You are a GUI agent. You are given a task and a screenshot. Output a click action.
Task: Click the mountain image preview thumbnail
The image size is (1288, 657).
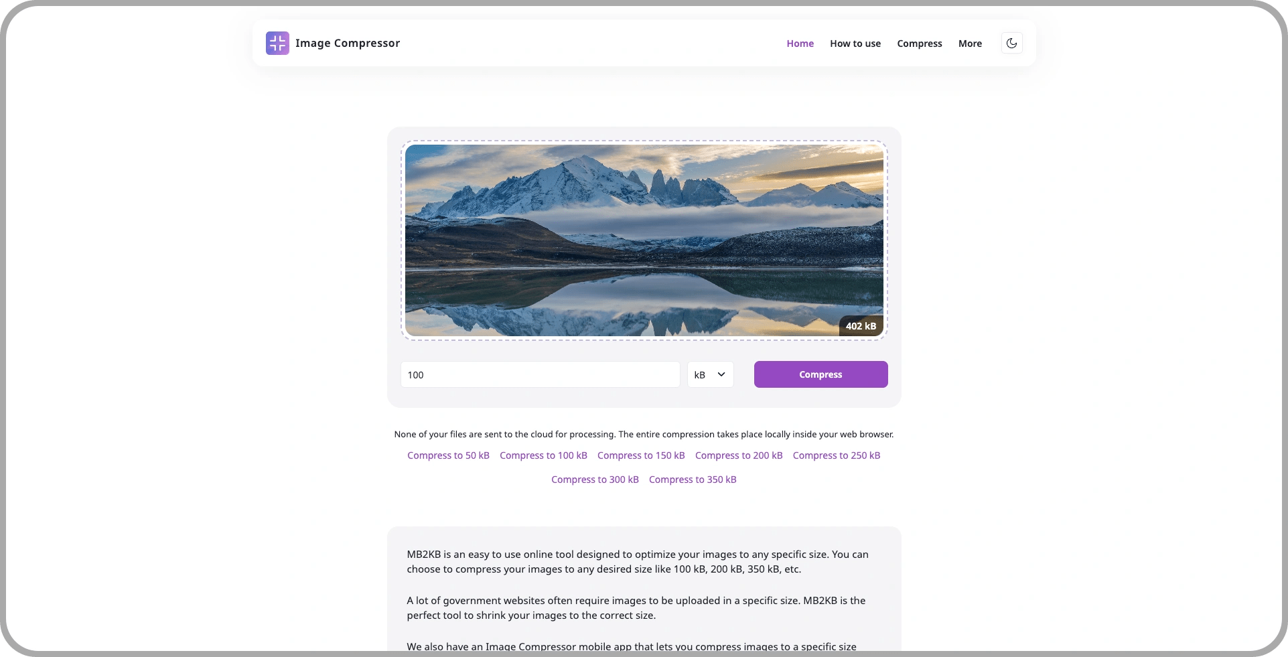tap(644, 240)
